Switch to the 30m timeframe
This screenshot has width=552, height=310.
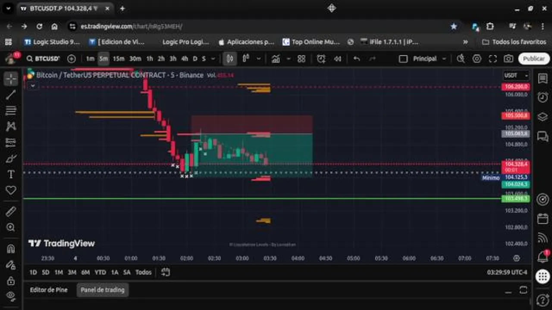click(x=135, y=59)
